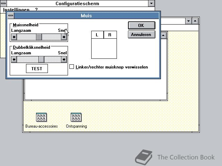Screen dimensions: 222x166
Task: Minimize the background Program Manager window
Action: [x=189, y=21]
